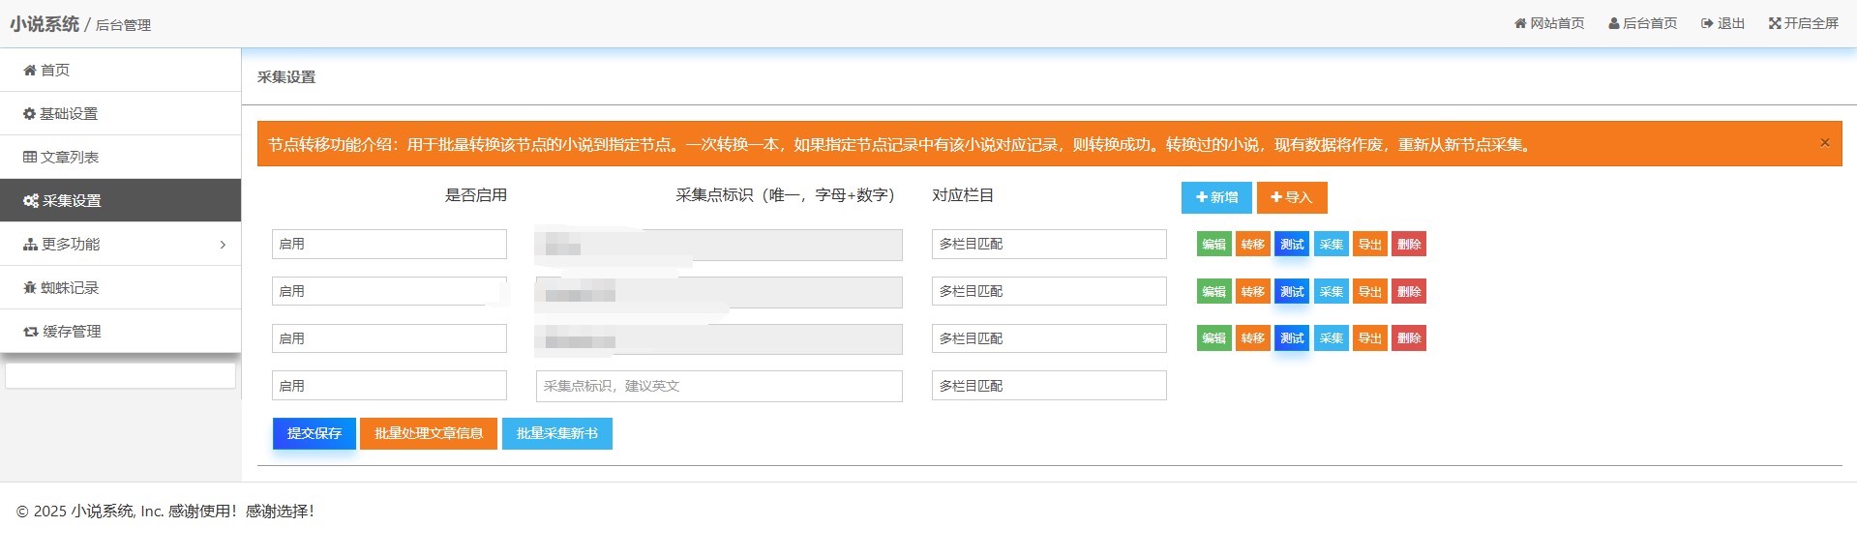Click the table icon for 文章列表
The height and width of the screenshot is (556, 1857).
[x=30, y=158]
